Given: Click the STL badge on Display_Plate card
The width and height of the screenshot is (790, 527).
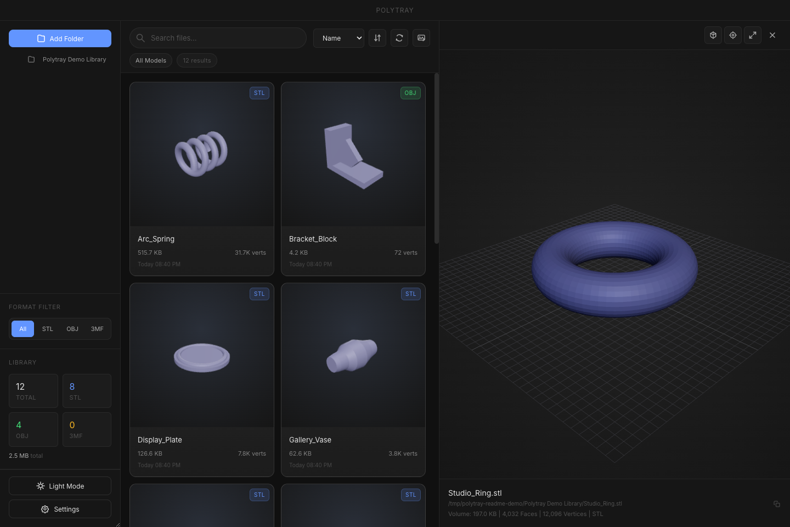Looking at the screenshot, I should pyautogui.click(x=259, y=294).
